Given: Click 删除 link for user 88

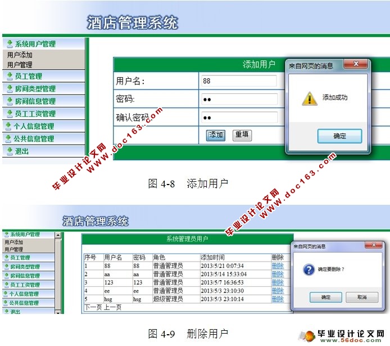Looking at the screenshot, I should point(278,266).
